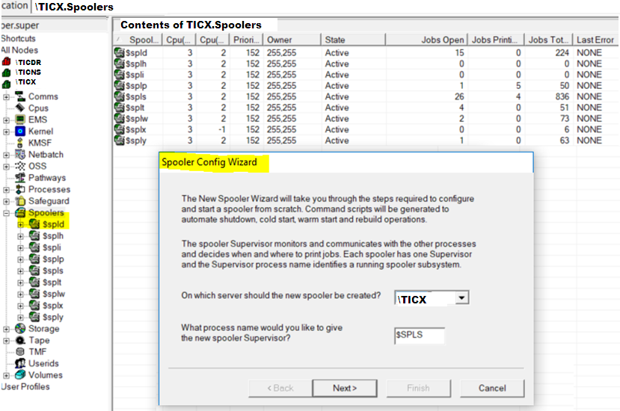This screenshot has width=620, height=411.
Task: Expand the Storage tree node
Action: pyautogui.click(x=7, y=329)
